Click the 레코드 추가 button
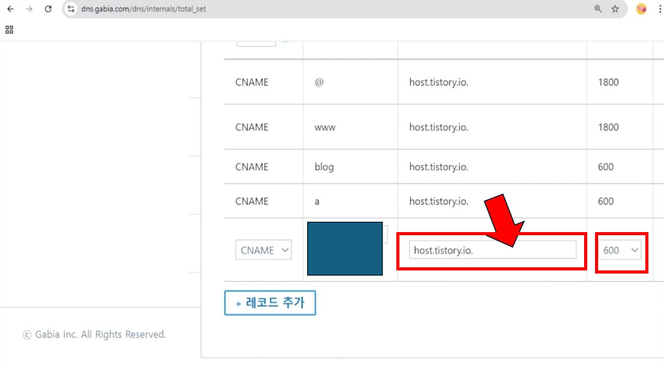This screenshot has width=664, height=373. click(270, 303)
